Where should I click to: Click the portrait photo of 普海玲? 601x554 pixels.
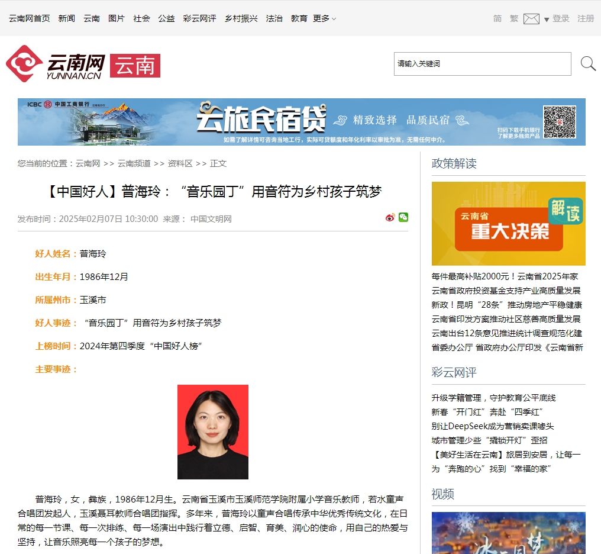tap(213, 431)
